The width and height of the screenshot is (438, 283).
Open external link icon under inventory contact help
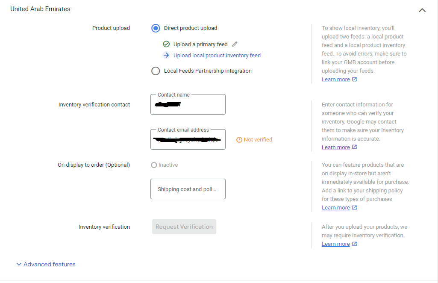click(355, 147)
